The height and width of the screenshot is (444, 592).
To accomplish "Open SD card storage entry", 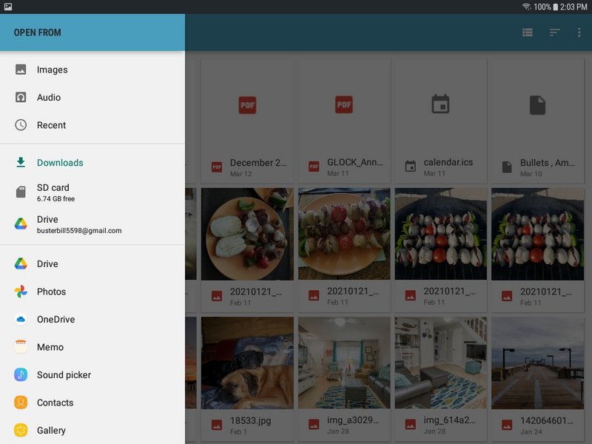I will click(92, 192).
